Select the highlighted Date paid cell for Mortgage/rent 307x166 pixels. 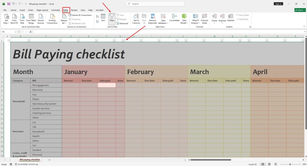click(x=107, y=85)
